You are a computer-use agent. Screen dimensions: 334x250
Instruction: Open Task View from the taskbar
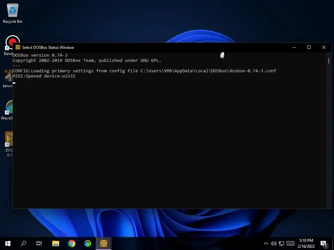[x=39, y=243]
